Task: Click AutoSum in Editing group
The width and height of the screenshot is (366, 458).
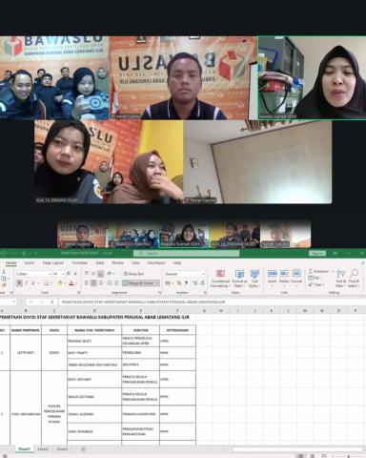Action: tap(318, 271)
